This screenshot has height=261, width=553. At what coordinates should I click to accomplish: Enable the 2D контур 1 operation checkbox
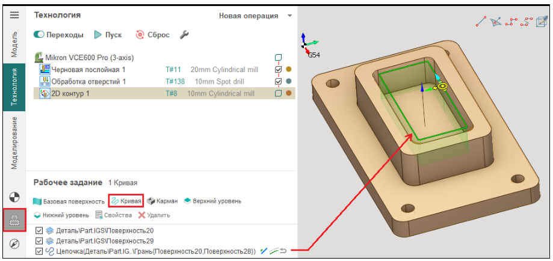(278, 93)
